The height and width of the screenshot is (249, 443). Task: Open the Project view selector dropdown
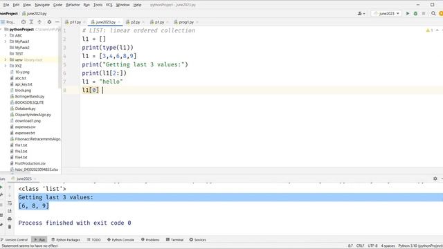click(8, 22)
